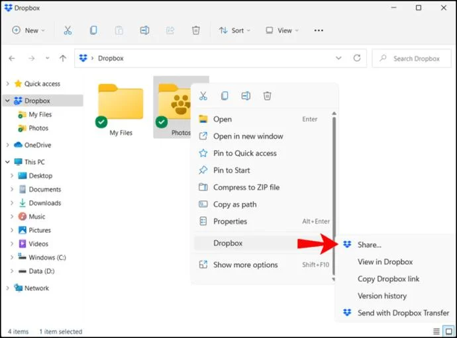The width and height of the screenshot is (457, 338).
Task: Choose Compress to ZIP file
Action: (x=263, y=187)
